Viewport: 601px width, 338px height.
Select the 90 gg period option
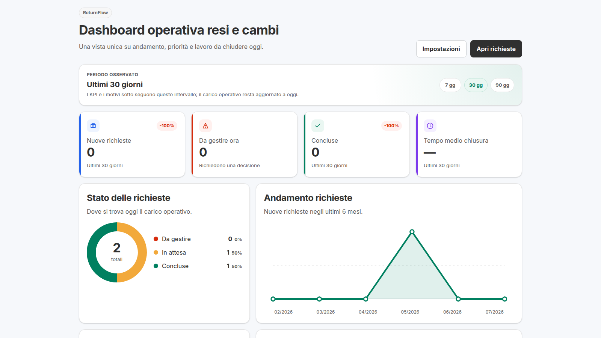[x=502, y=85]
